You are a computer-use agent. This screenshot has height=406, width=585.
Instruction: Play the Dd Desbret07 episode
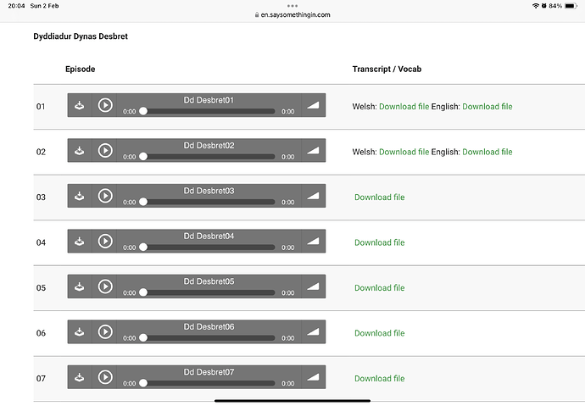105,377
